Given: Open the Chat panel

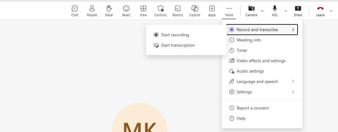Looking at the screenshot, I should (x=75, y=11).
